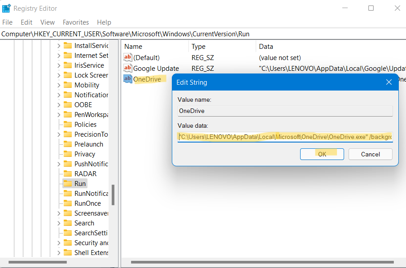Click the Name column header

155,47
